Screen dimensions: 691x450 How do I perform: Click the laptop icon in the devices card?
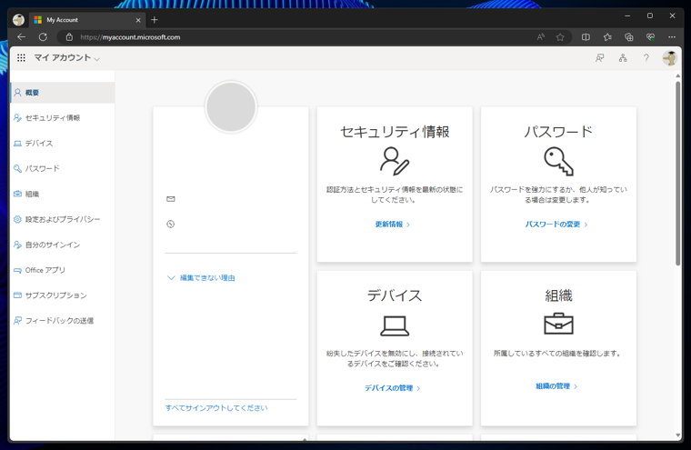click(395, 326)
